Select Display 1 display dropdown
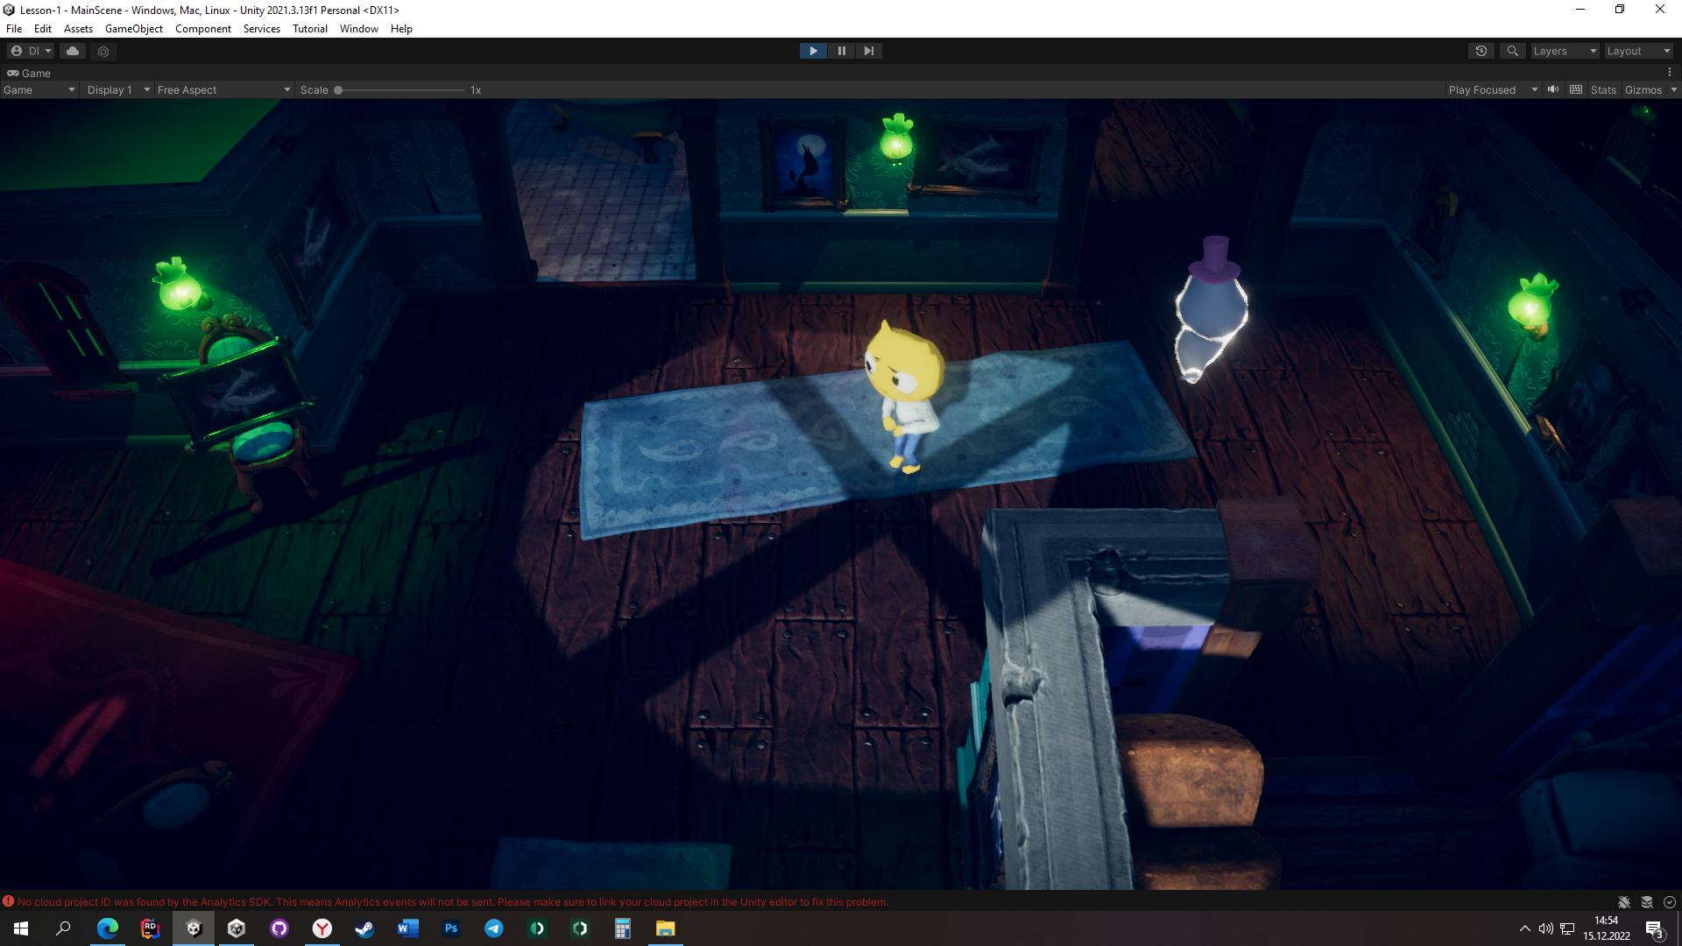This screenshot has height=946, width=1682. 116,90
